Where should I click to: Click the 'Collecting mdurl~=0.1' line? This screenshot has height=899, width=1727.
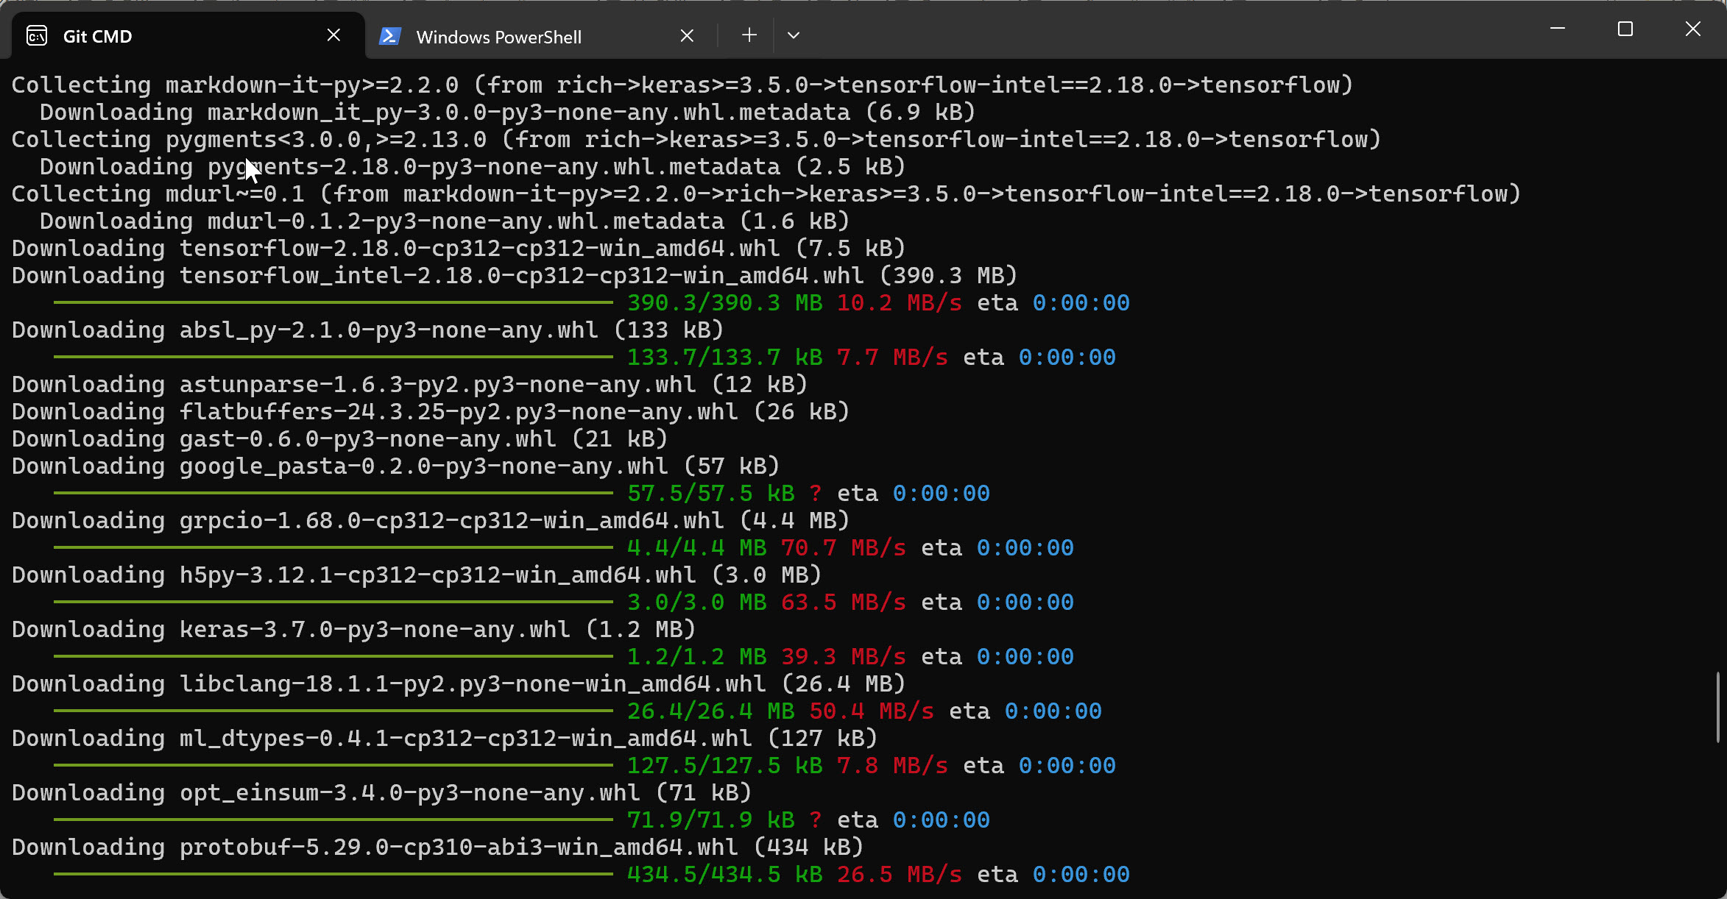[766, 193]
